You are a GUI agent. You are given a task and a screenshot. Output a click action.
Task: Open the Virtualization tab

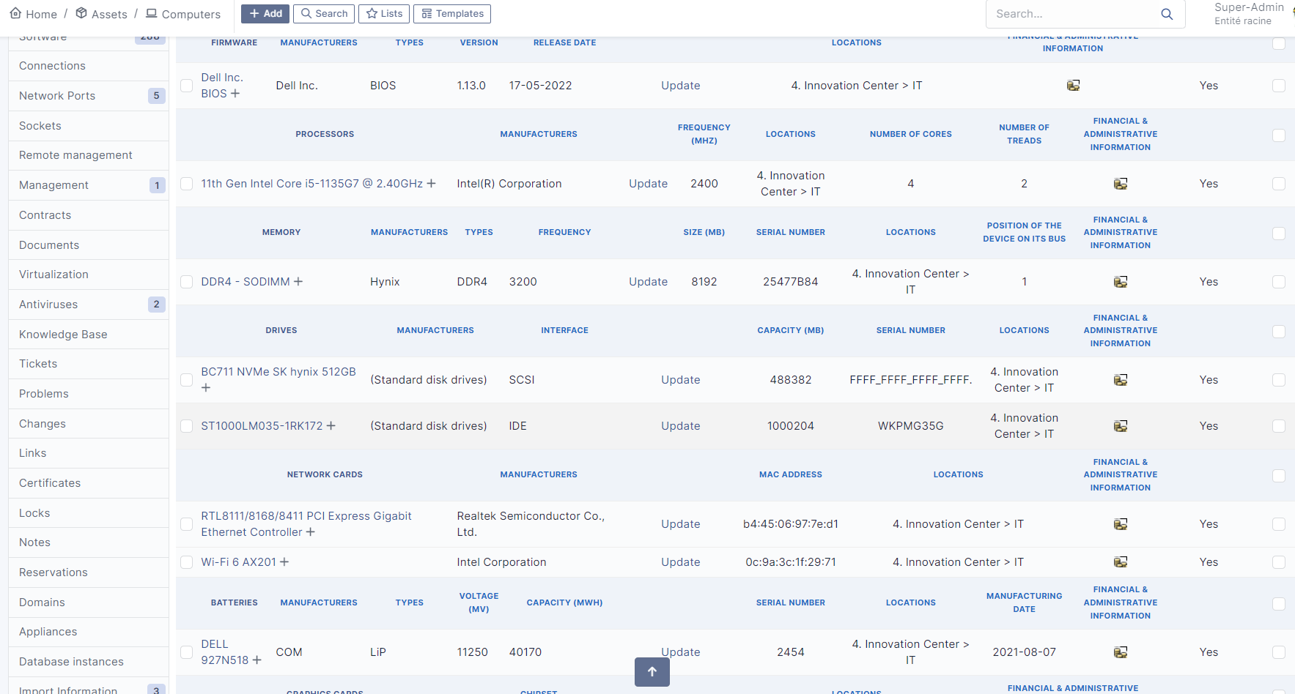click(x=89, y=275)
